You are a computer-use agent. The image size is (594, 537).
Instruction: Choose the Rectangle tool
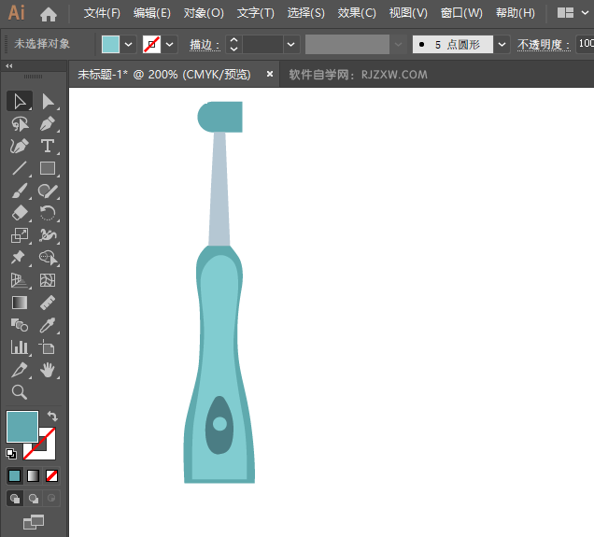pos(48,169)
